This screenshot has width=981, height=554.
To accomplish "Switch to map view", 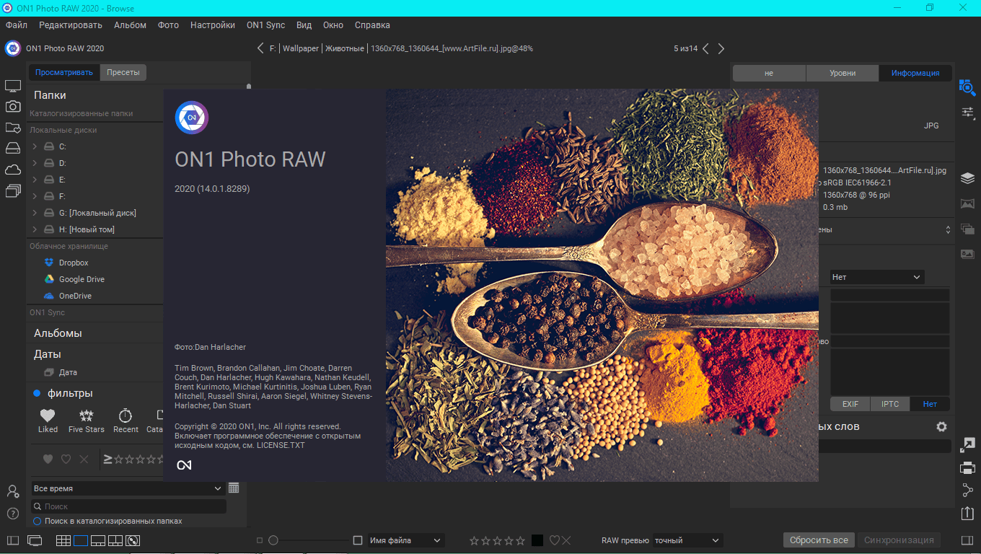I will click(133, 540).
